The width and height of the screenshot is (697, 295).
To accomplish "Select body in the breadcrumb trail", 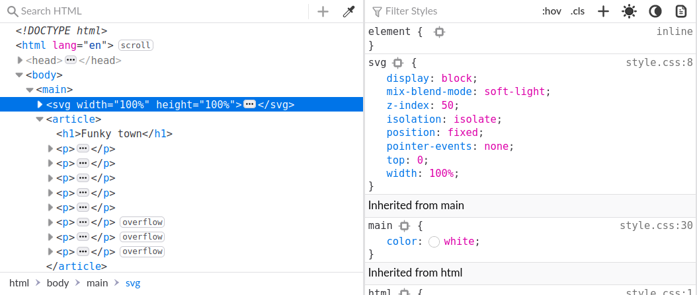I will pyautogui.click(x=58, y=283).
